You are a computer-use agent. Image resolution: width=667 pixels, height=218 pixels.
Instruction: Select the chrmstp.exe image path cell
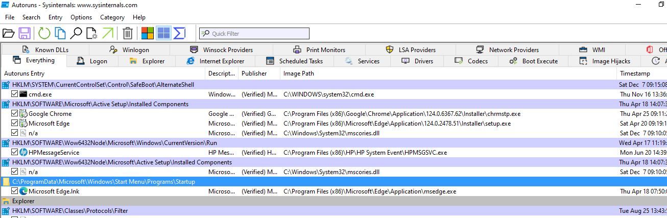[x=402, y=113]
